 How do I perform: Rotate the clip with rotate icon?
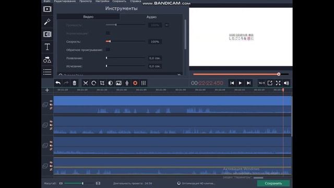(94, 83)
